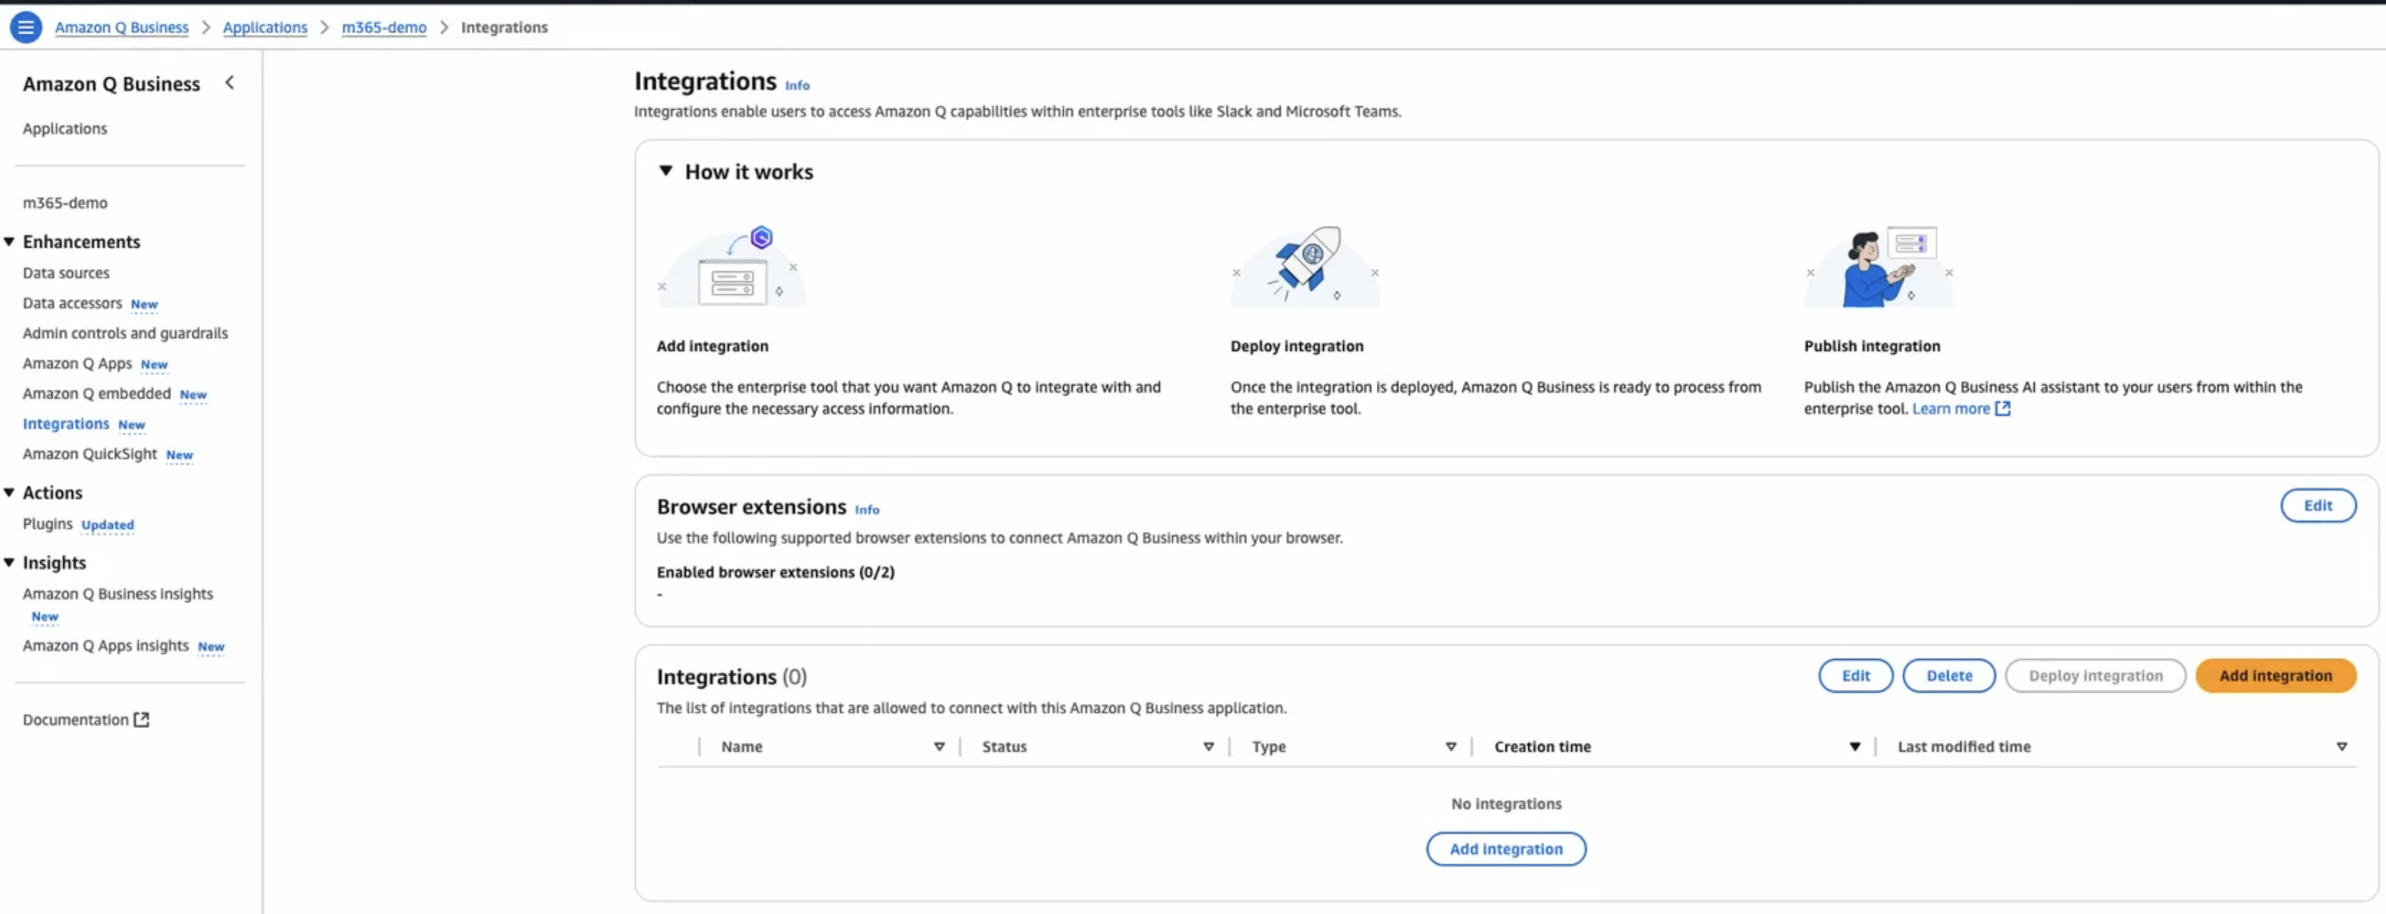Image resolution: width=2386 pixels, height=914 pixels.
Task: Open Plugins in the sidebar
Action: (47, 524)
